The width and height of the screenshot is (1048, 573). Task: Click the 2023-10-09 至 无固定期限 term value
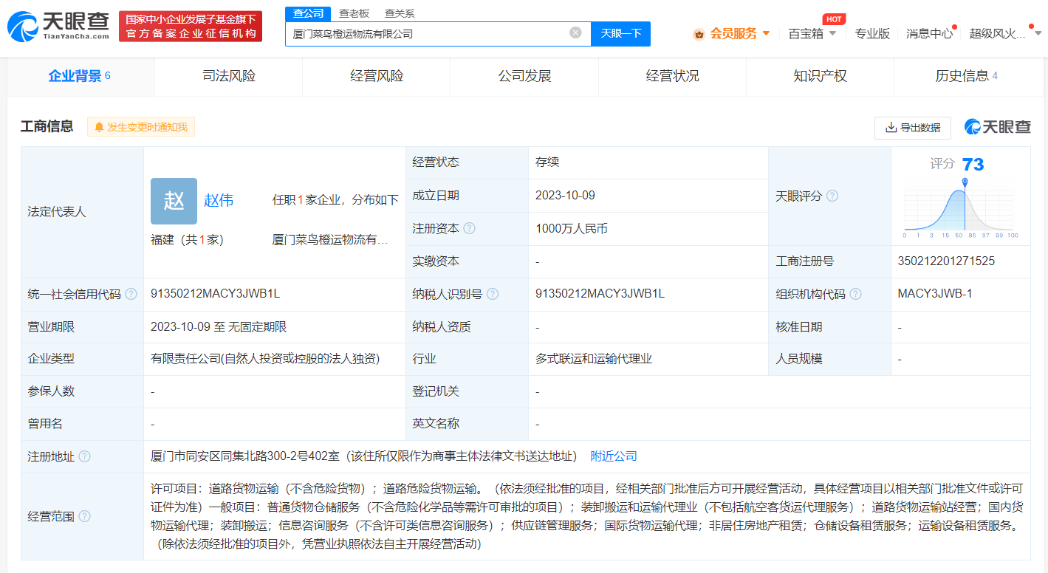click(x=219, y=326)
